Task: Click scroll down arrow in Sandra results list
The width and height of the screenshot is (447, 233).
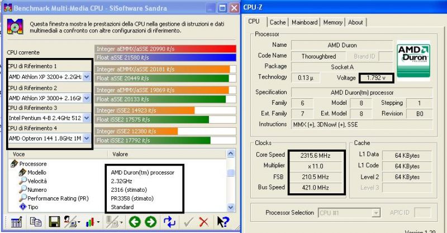Action: [231, 207]
